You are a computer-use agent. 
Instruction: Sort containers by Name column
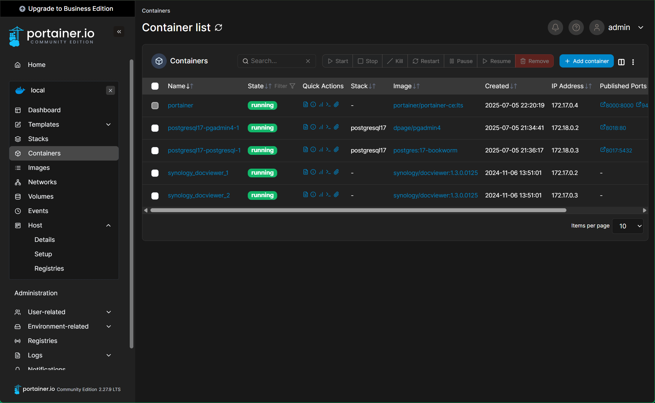180,86
